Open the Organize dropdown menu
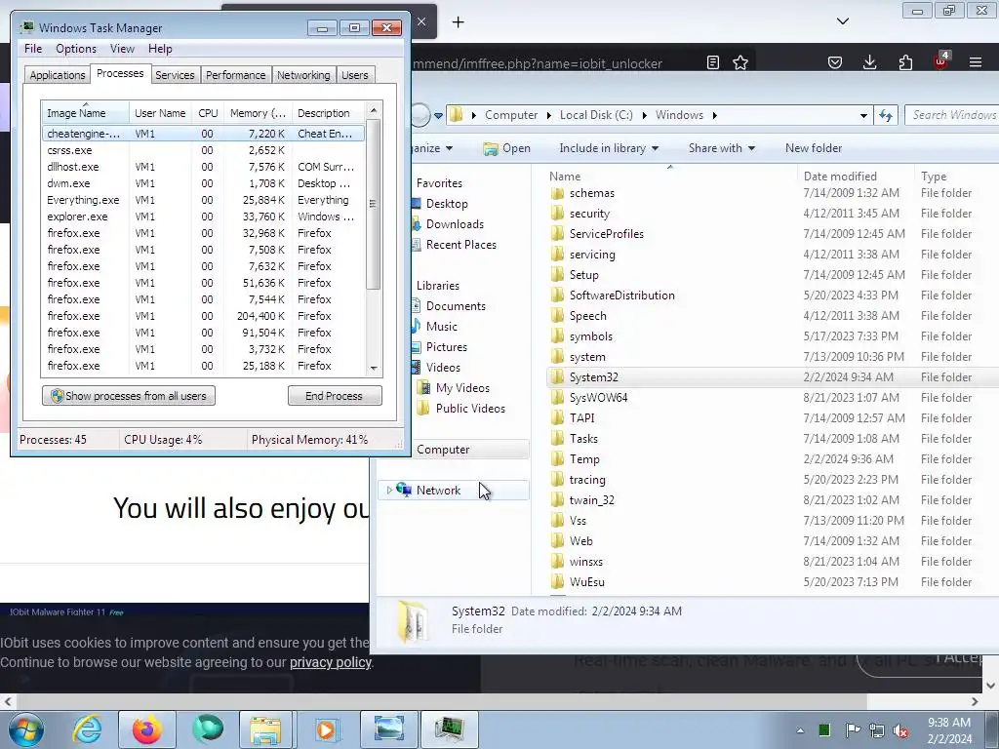The width and height of the screenshot is (999, 749). click(432, 148)
